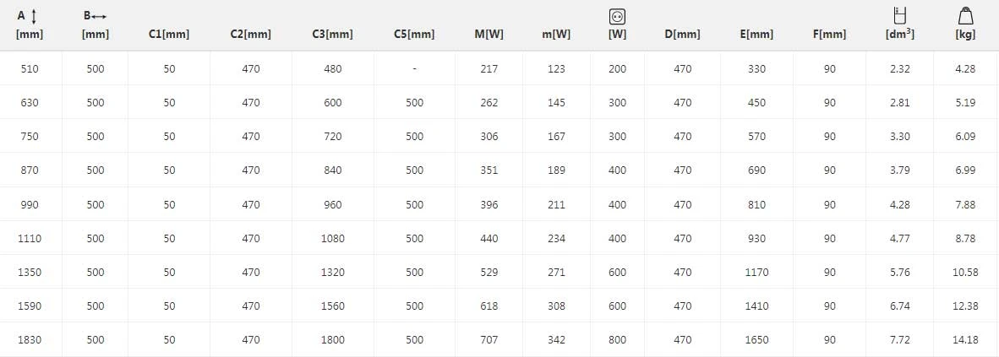The height and width of the screenshot is (357, 999).
Task: Click the horizontal width arrow icon
Action: 100,15
